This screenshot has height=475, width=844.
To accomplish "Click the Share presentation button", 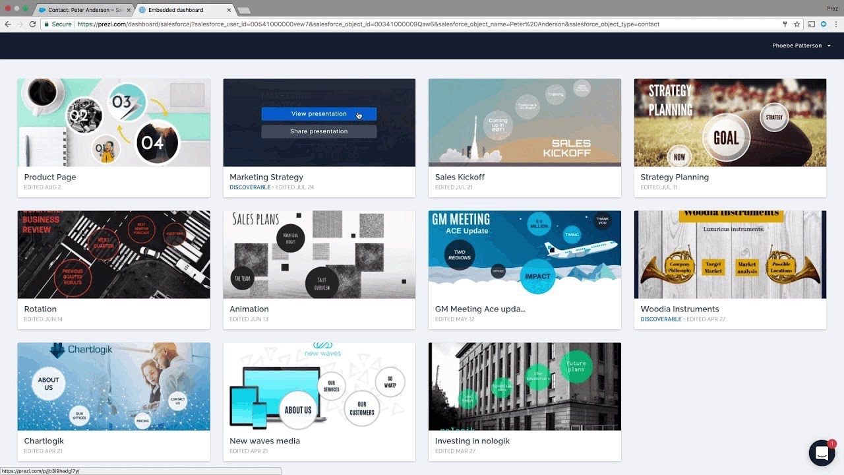I will click(319, 131).
